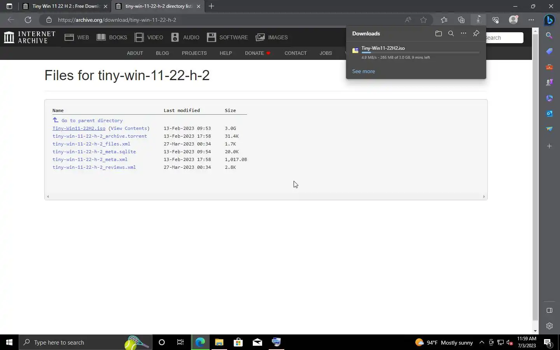Open AUDIO section of archive
Screen dimensions: 560x350
[185, 37]
